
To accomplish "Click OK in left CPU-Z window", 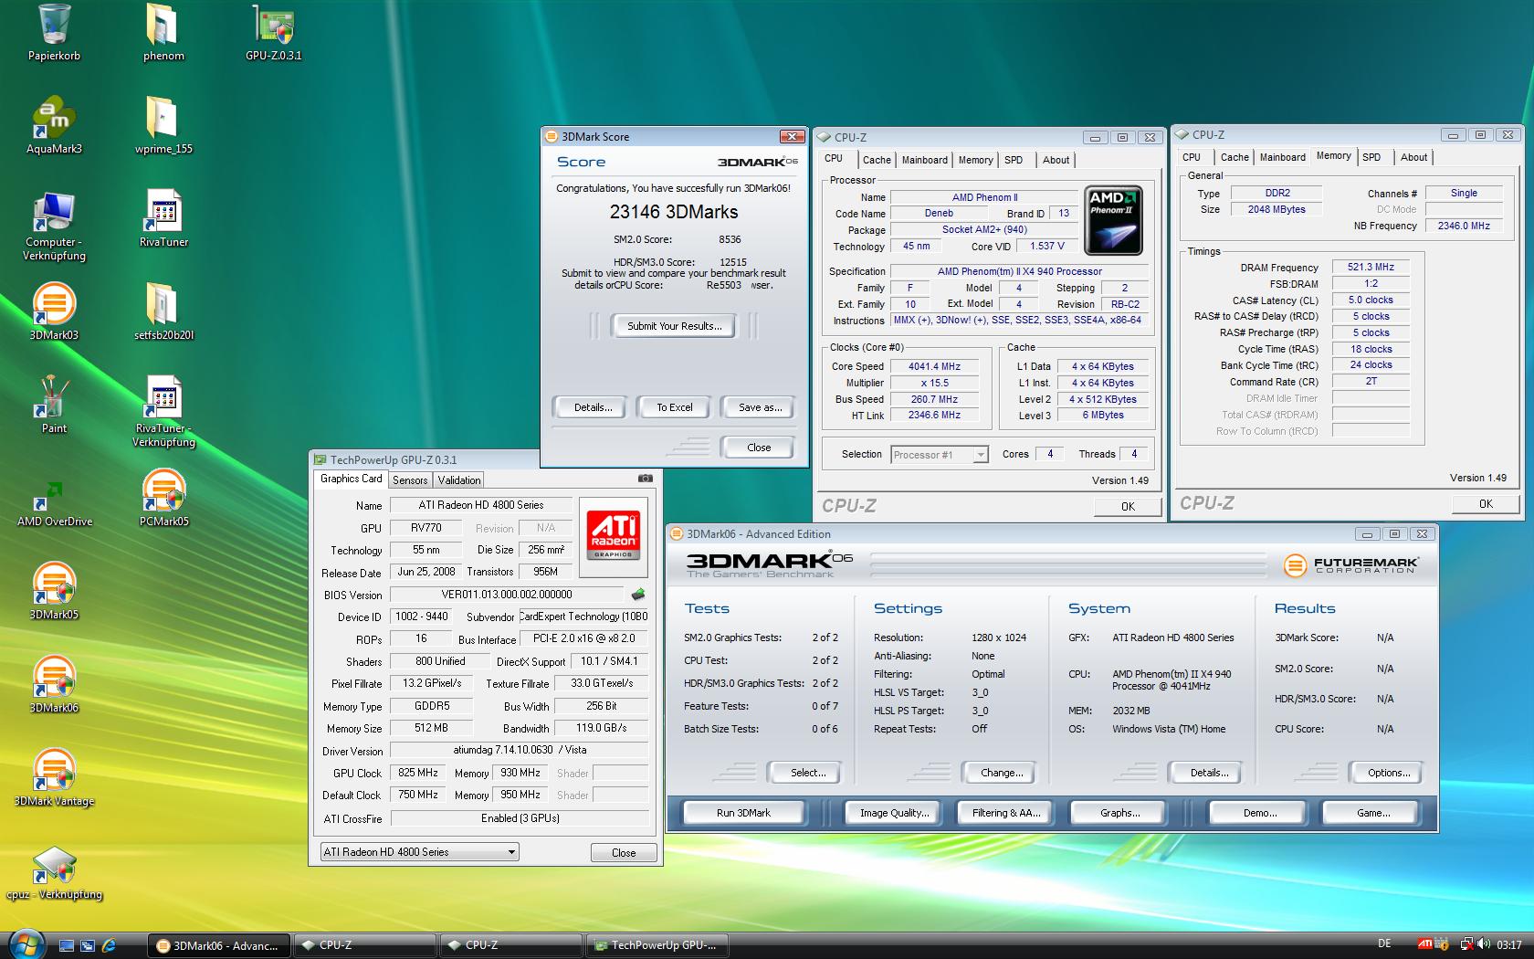I will [x=1128, y=506].
